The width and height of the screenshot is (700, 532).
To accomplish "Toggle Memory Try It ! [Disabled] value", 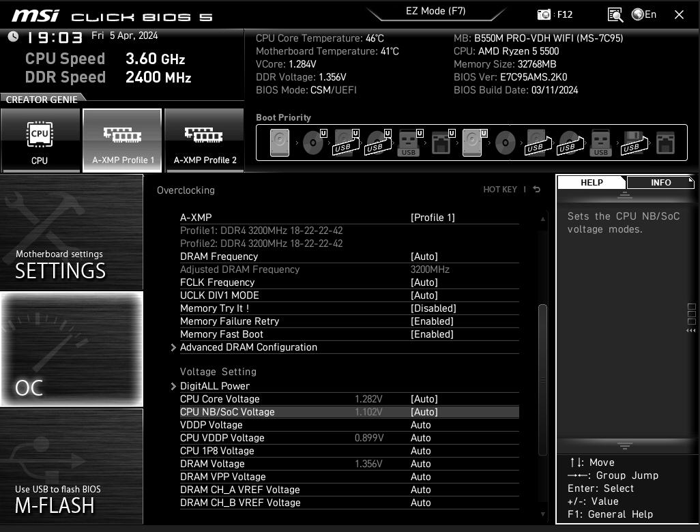I will pos(433,308).
